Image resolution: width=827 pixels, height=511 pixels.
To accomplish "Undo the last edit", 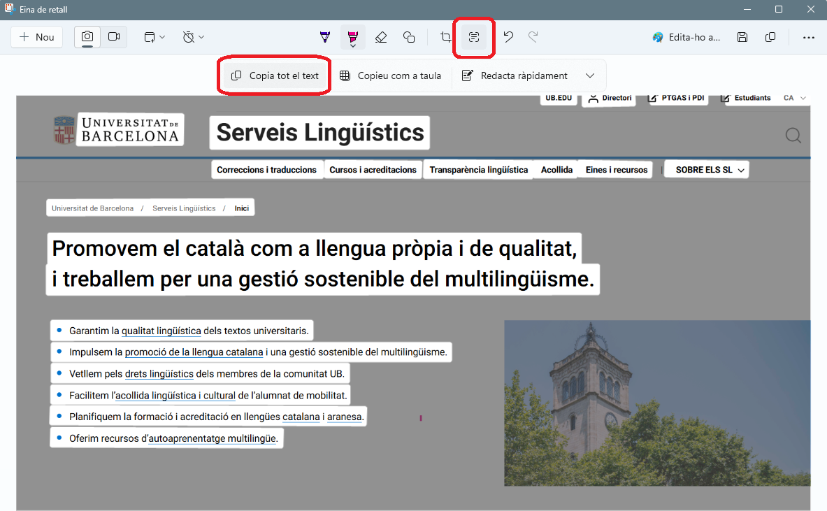I will [x=508, y=37].
